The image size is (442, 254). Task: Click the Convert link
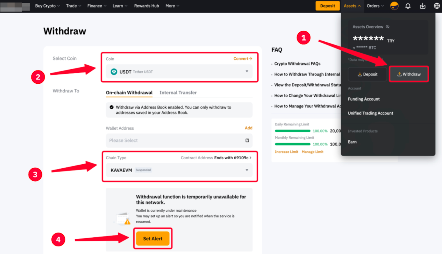tap(243, 59)
